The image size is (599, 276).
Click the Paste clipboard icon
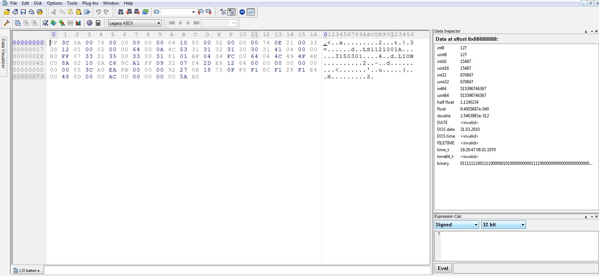[70, 12]
